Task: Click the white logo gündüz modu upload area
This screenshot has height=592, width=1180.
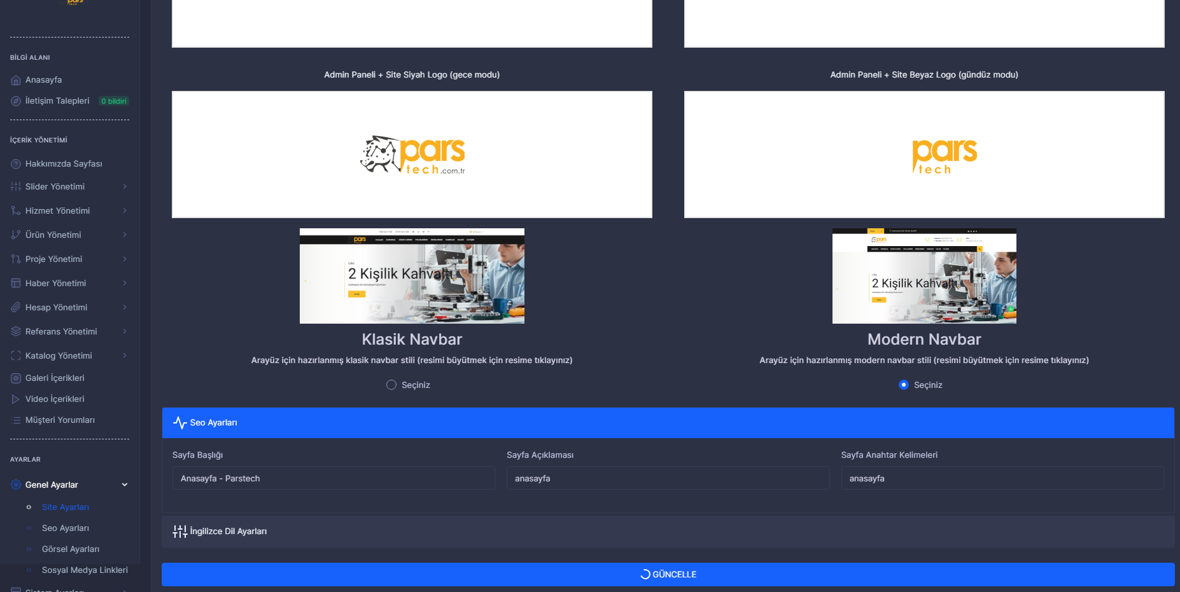Action: [x=924, y=155]
